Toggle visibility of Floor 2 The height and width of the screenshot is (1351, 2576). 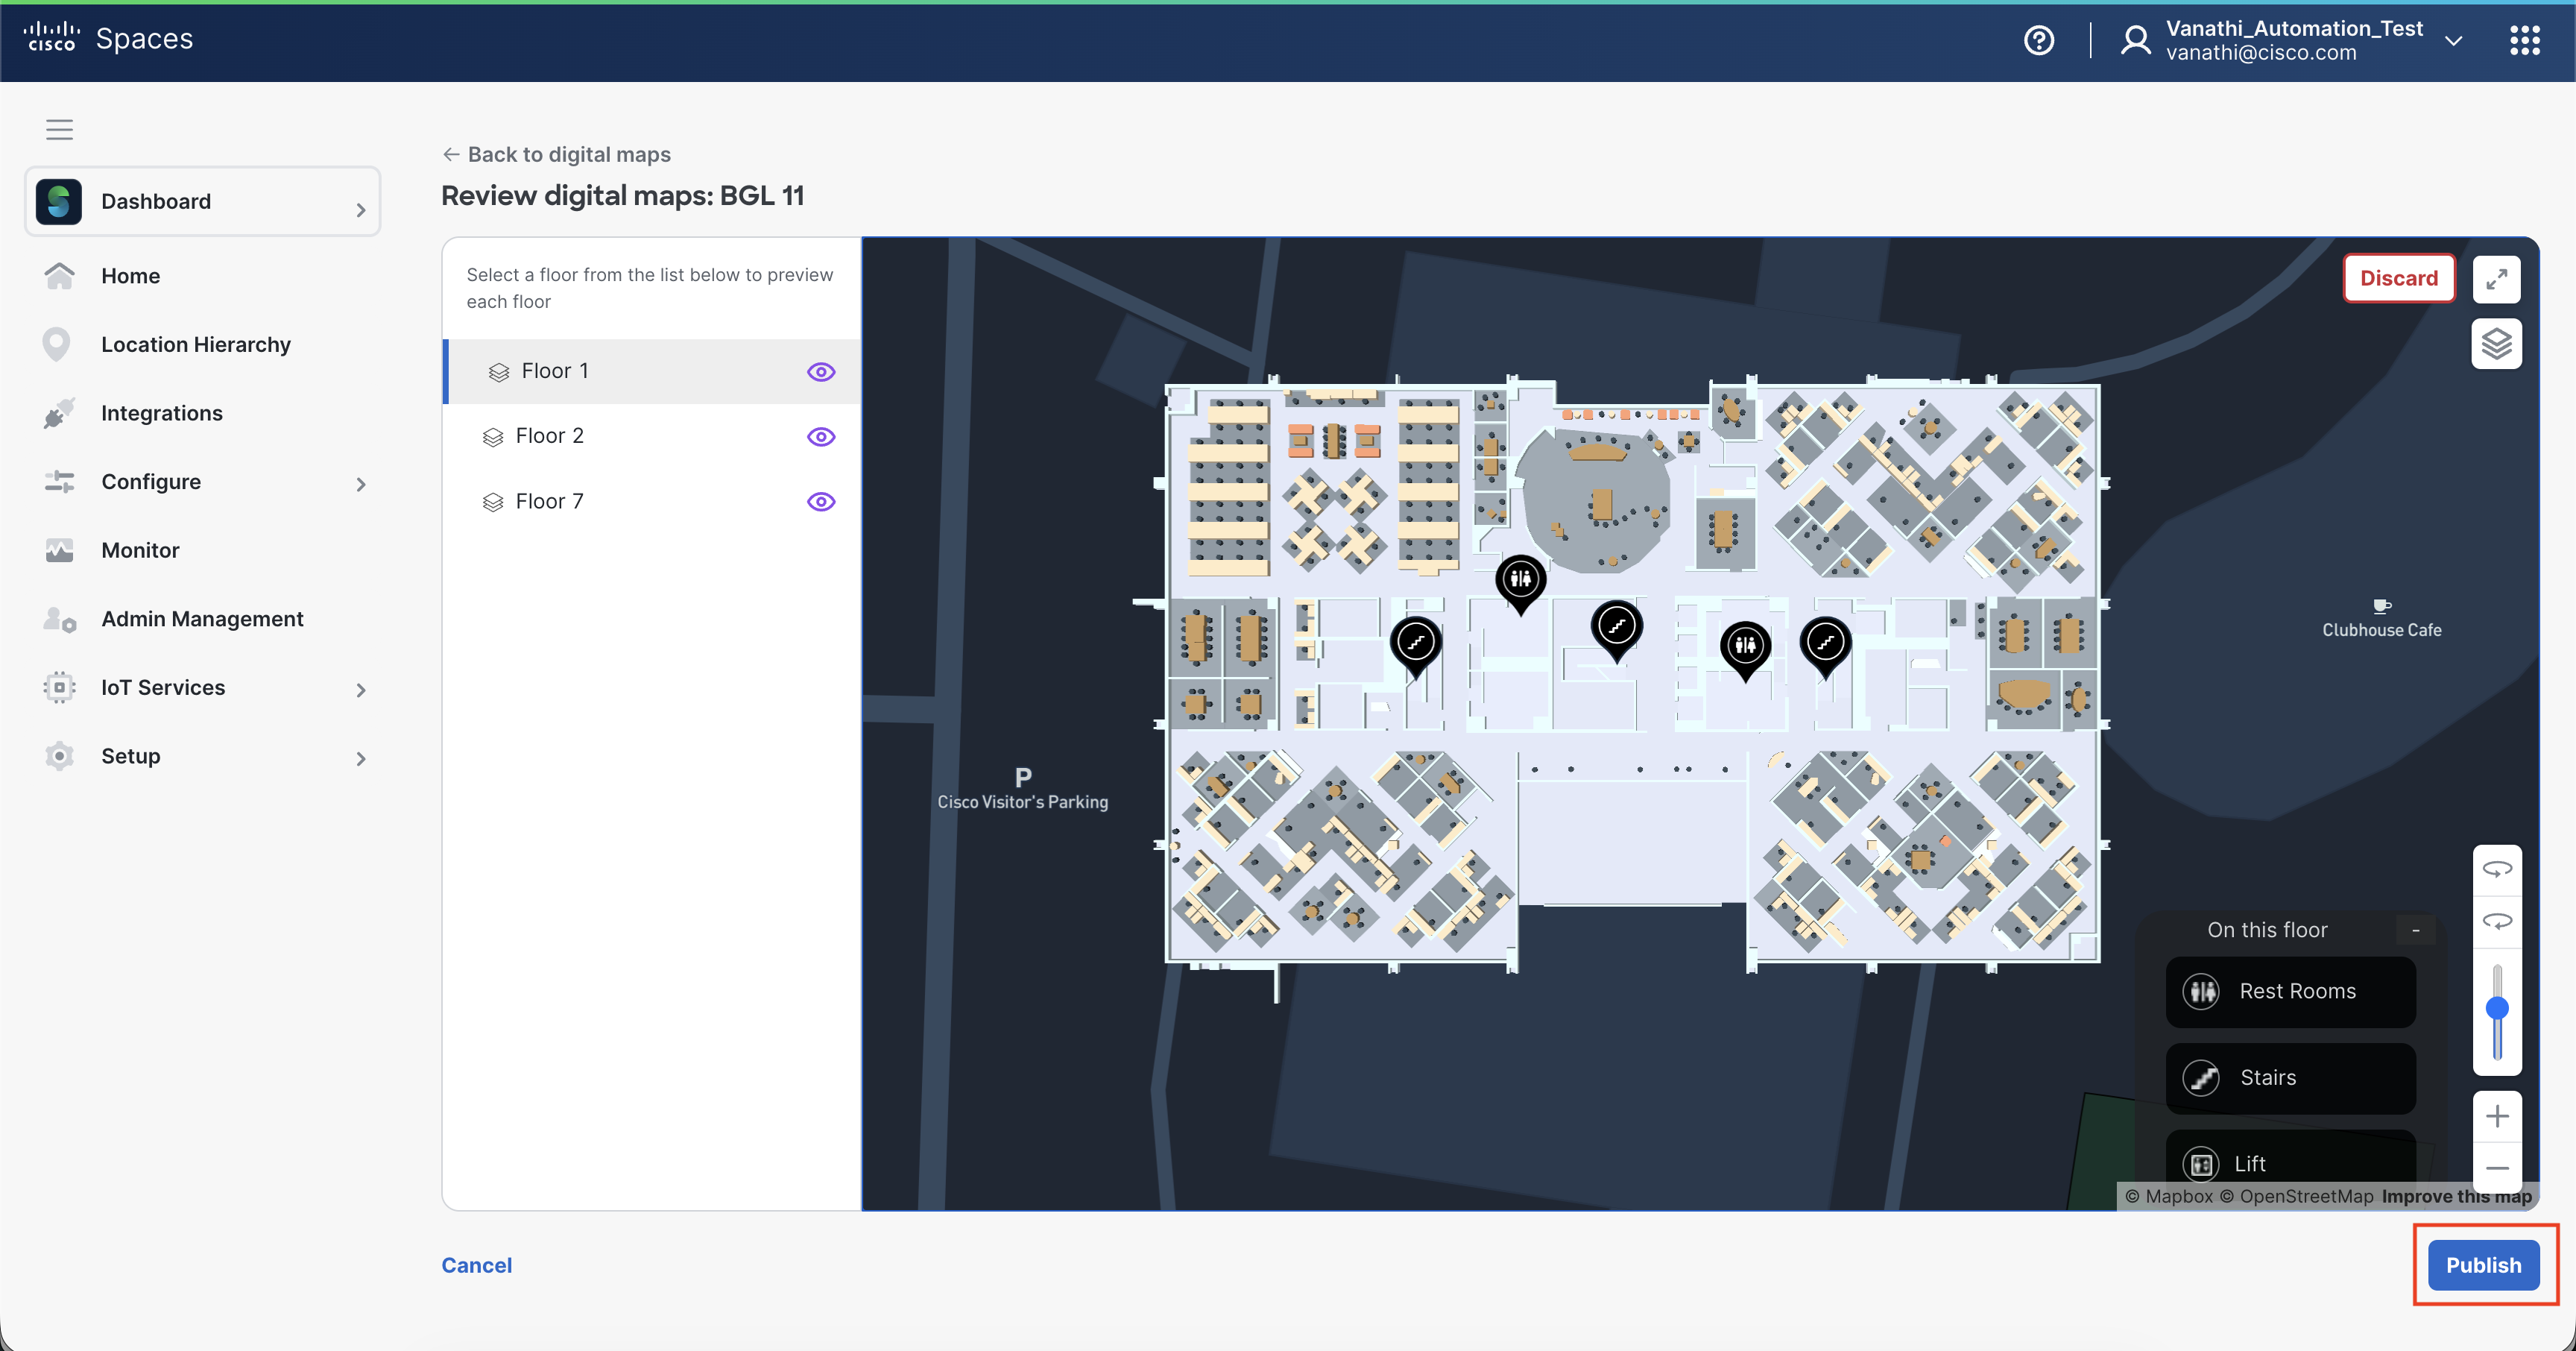point(821,437)
